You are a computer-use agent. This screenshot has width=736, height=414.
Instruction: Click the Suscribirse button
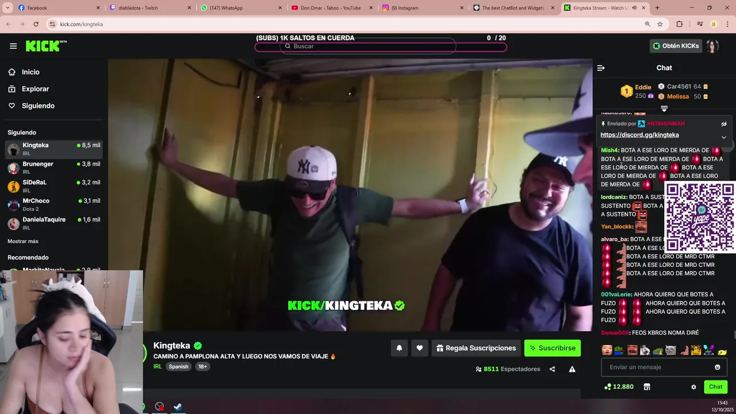point(553,348)
